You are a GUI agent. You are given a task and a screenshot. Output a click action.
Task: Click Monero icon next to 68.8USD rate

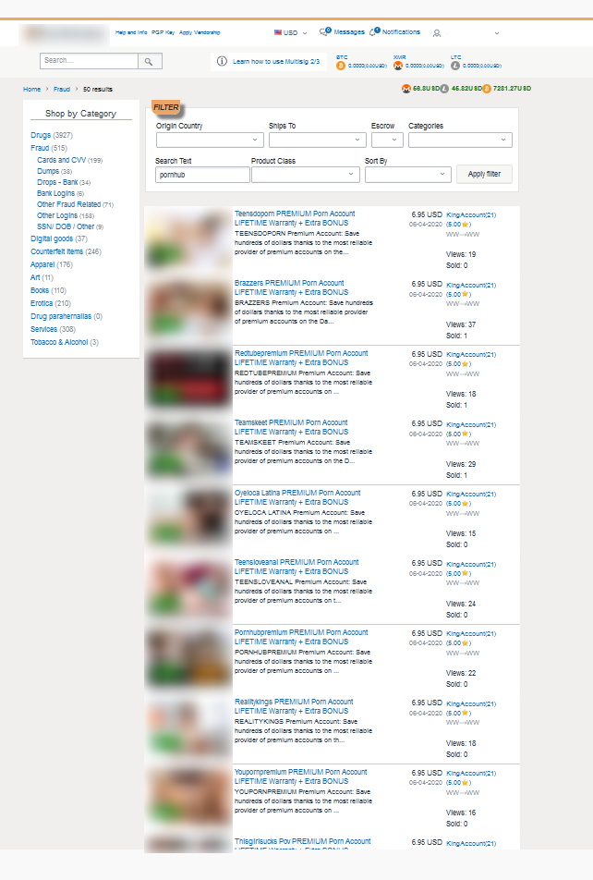click(406, 89)
